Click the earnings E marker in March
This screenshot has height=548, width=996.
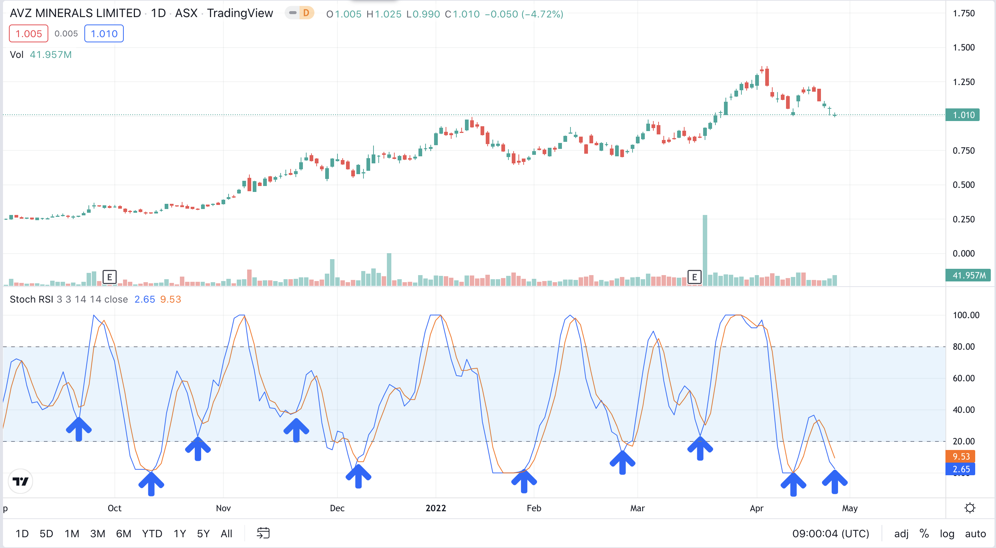(x=695, y=277)
